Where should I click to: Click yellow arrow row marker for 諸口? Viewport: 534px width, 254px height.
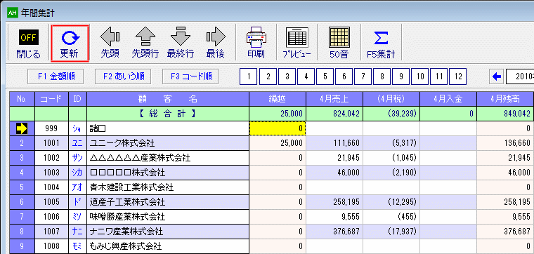22,128
